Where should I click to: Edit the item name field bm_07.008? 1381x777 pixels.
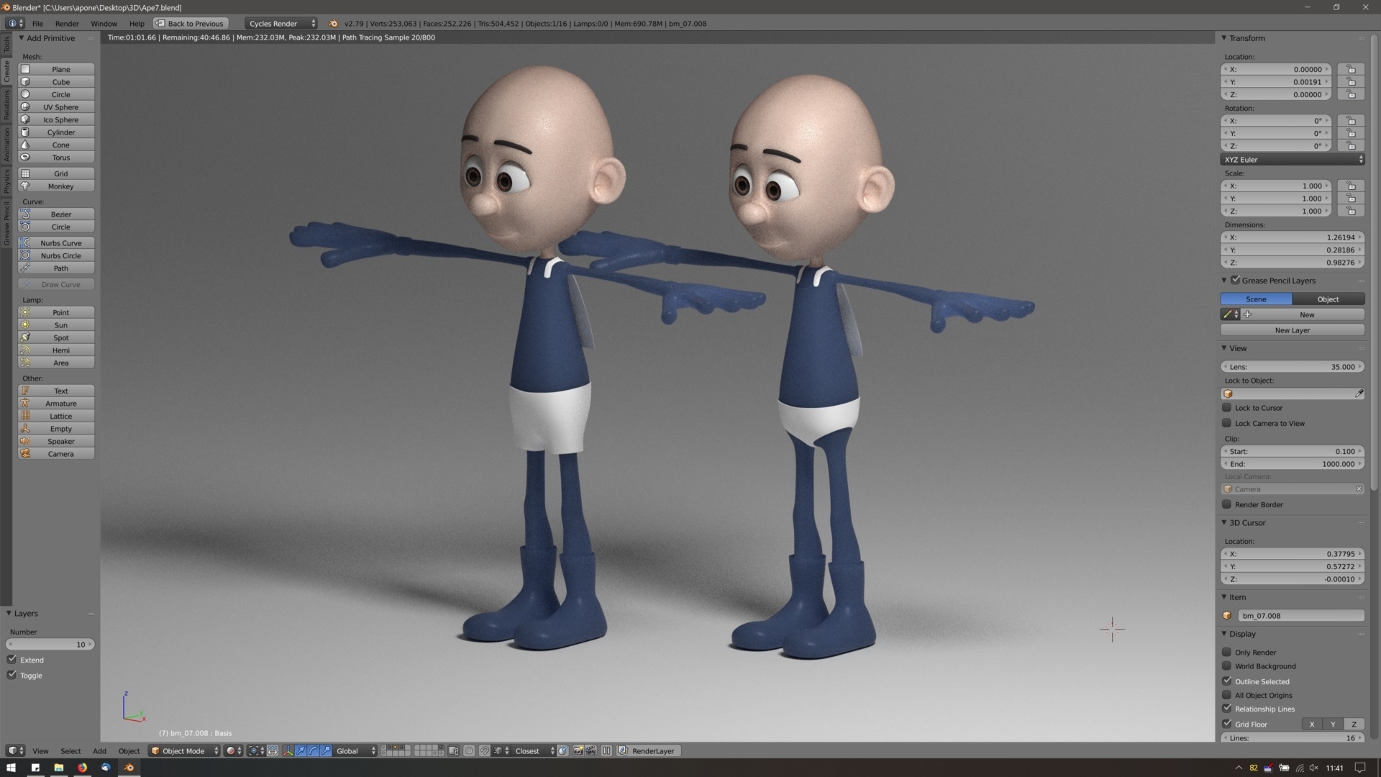tap(1300, 615)
